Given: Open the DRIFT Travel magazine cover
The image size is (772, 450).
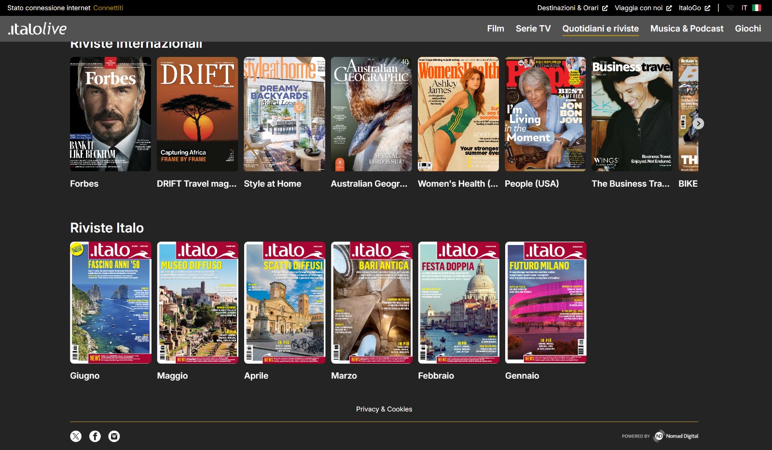Looking at the screenshot, I should pyautogui.click(x=197, y=114).
